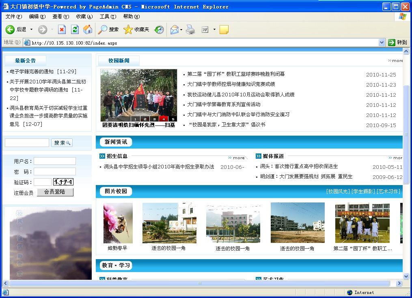Open the 收藏(A) menu
This screenshot has height=298, width=412.
84,17
